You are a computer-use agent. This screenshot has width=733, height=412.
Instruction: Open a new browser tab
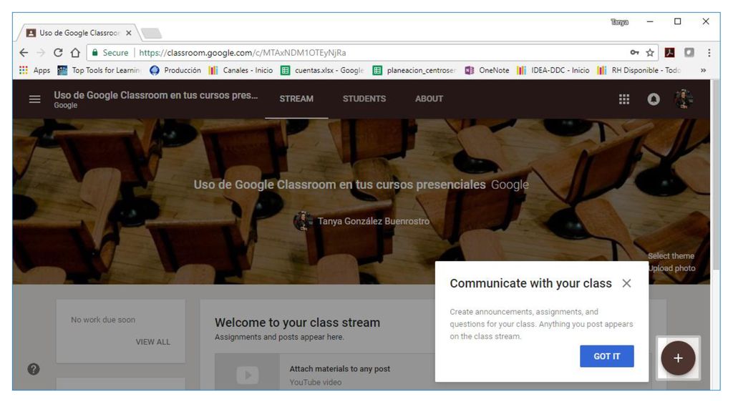152,33
